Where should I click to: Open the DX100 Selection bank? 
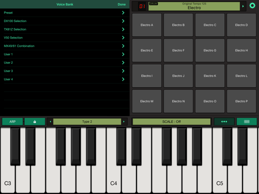65,21
